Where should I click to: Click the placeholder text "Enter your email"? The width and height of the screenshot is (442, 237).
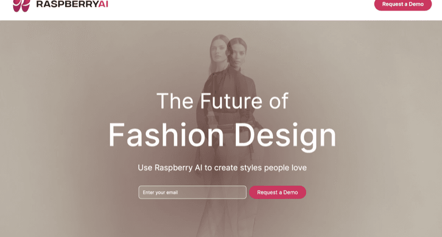tap(160, 192)
